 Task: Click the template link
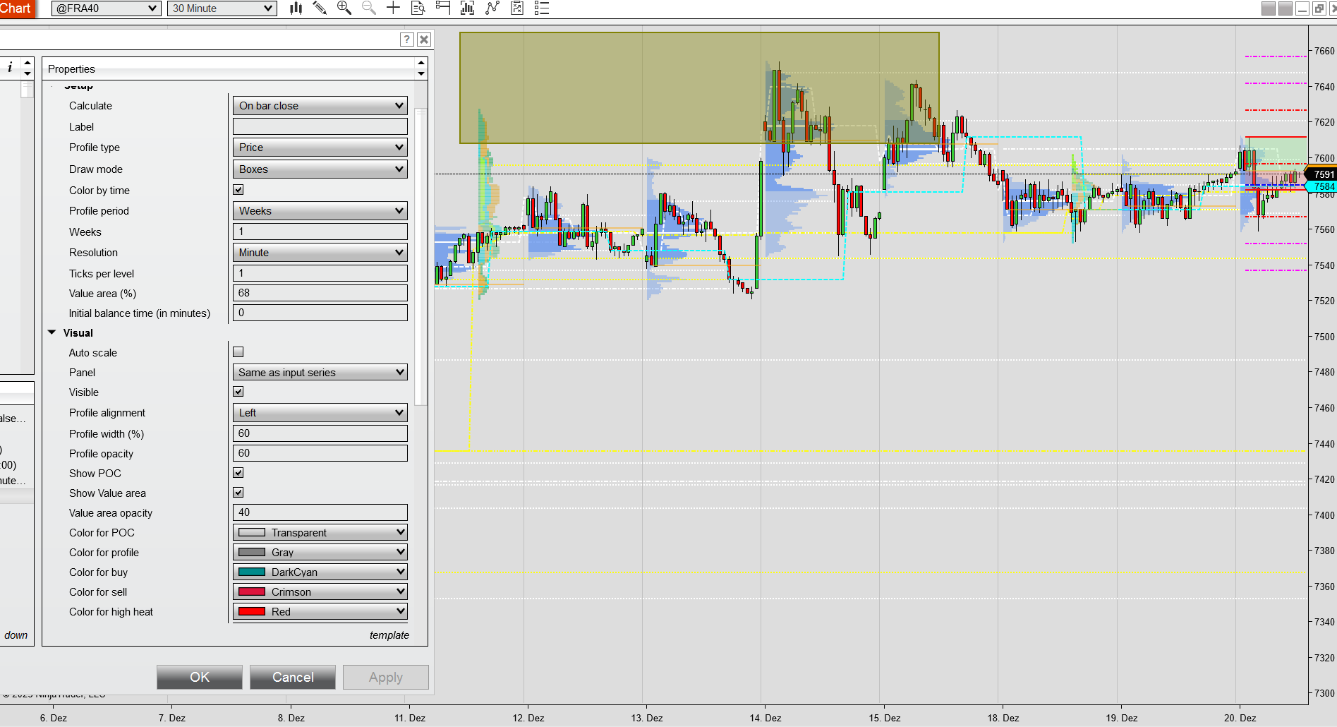pos(389,635)
